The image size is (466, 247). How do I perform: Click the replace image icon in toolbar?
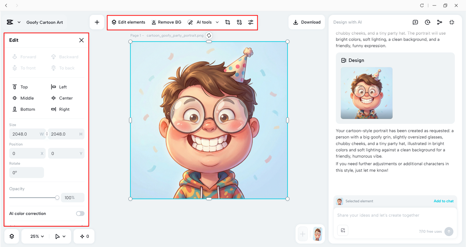pos(239,22)
